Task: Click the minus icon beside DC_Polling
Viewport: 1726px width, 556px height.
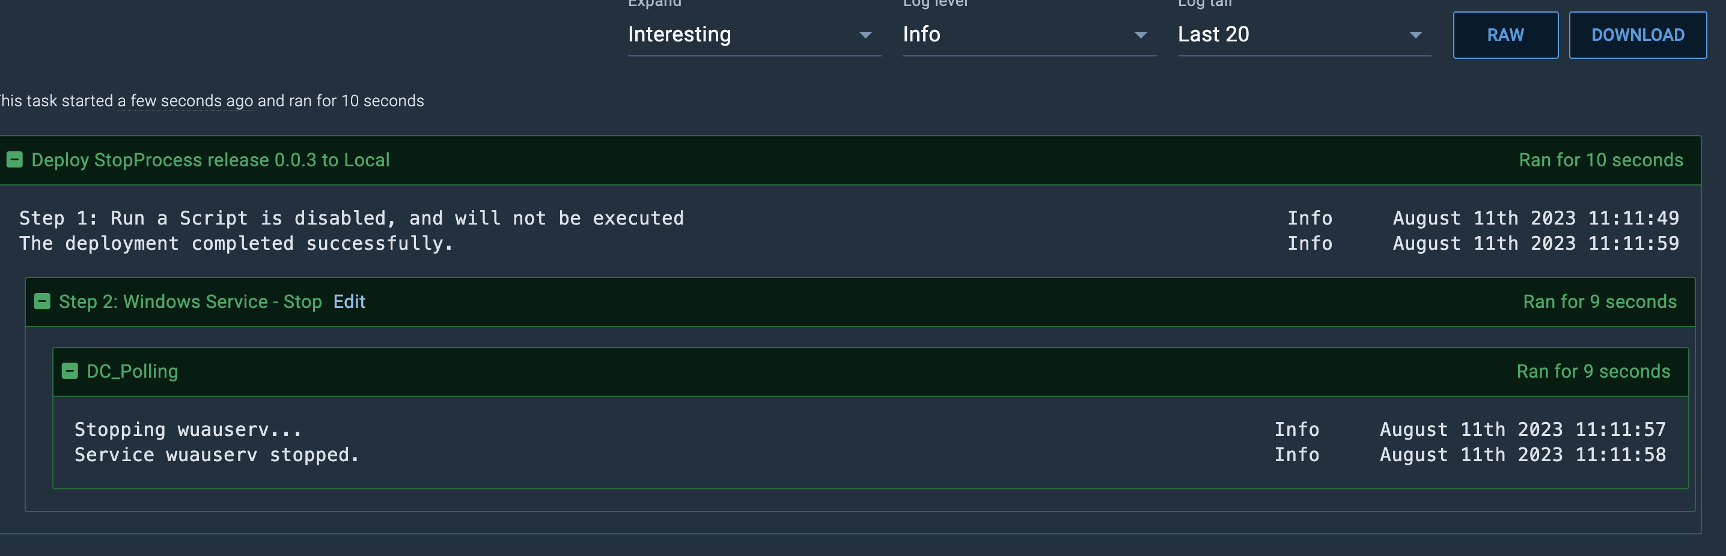Action: pos(70,371)
